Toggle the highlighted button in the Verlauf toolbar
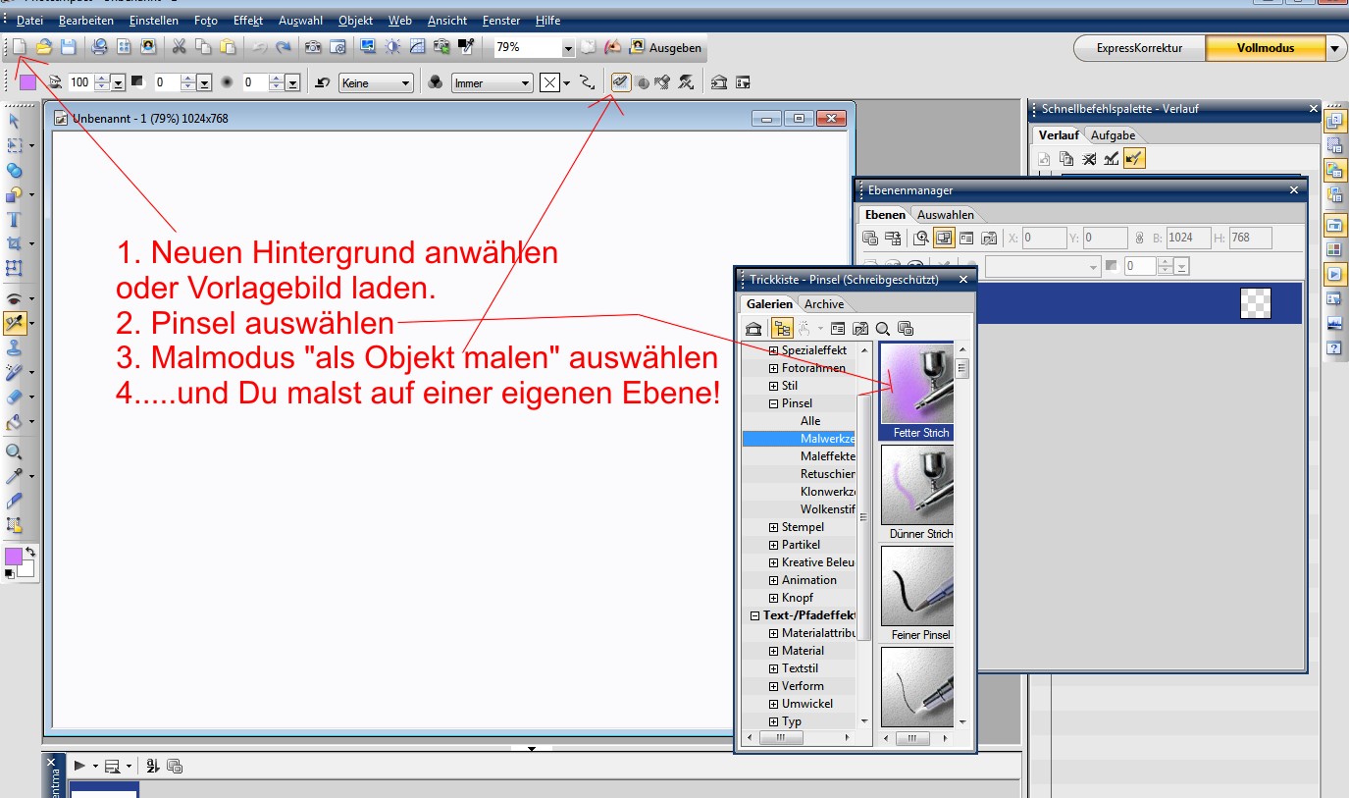The image size is (1349, 798). [x=1135, y=159]
